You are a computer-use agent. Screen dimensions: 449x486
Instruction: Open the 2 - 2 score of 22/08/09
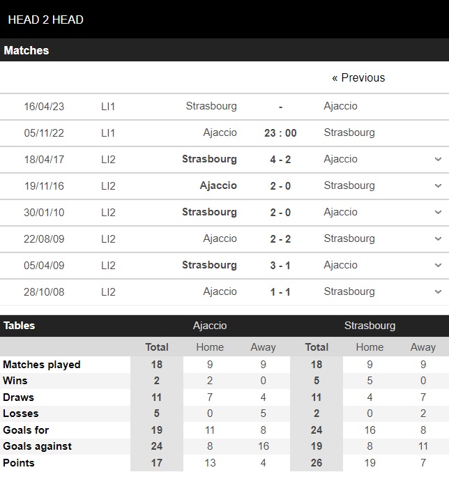tap(280, 239)
